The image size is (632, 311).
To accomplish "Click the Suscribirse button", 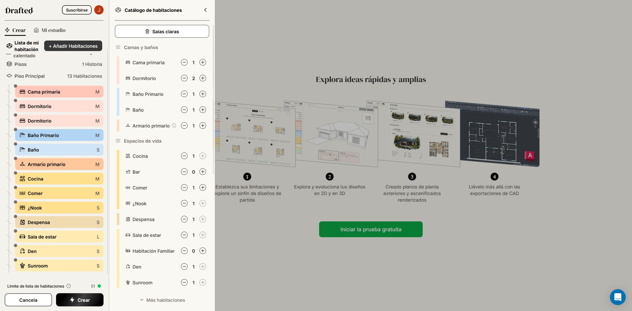I will click(x=76, y=10).
